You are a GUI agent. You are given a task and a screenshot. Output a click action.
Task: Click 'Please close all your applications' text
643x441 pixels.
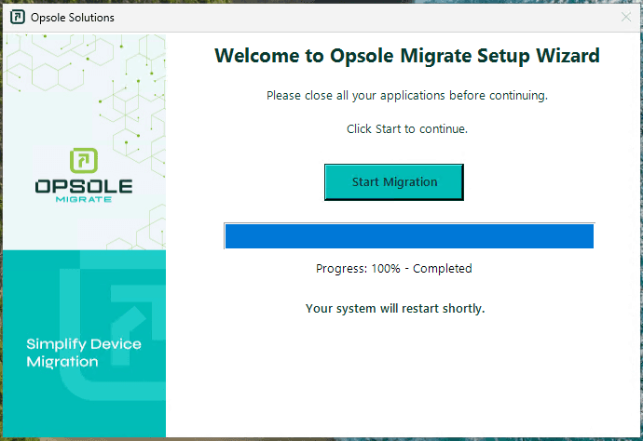(x=407, y=96)
